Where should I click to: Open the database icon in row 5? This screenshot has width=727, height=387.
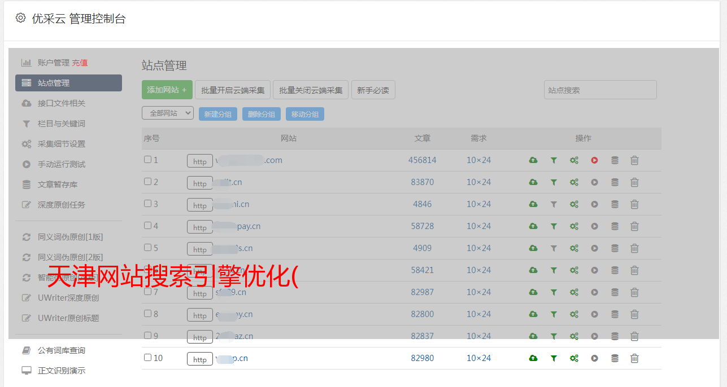pyautogui.click(x=615, y=248)
